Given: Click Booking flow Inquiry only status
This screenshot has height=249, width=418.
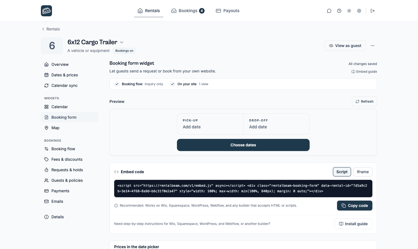Looking at the screenshot, I should coord(139,84).
